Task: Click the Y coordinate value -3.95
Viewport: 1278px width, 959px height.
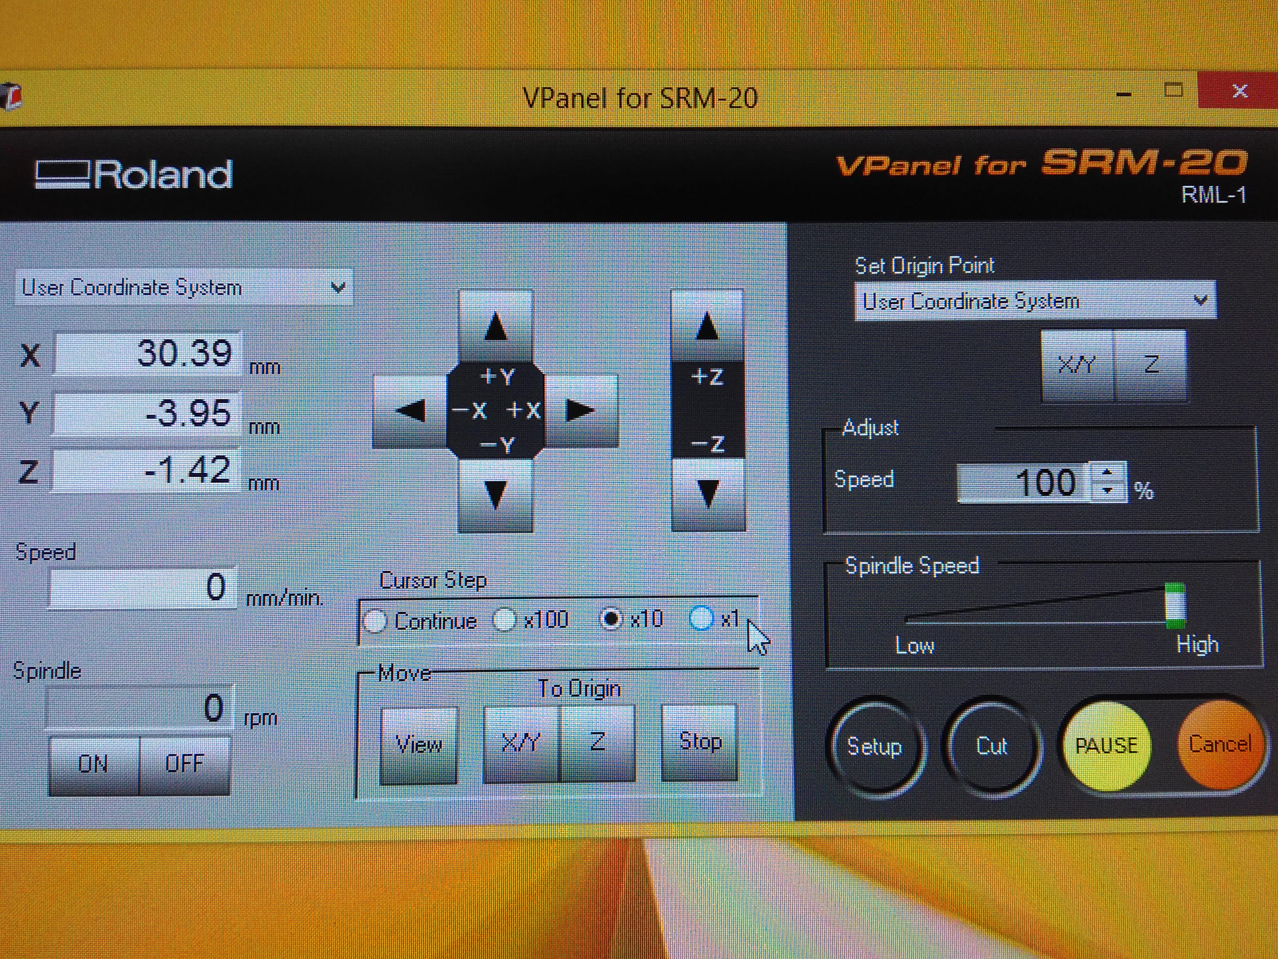Action: (x=147, y=413)
